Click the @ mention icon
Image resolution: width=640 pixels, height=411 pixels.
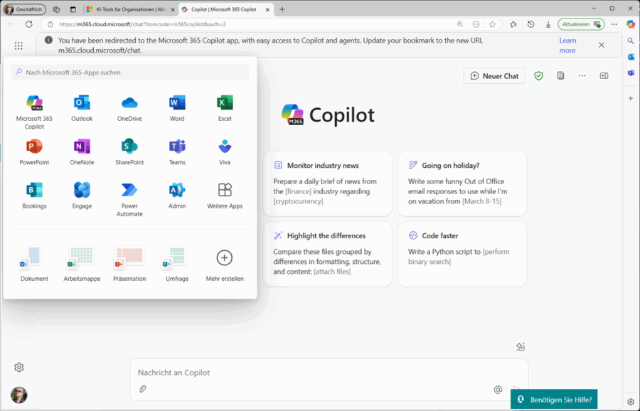coord(498,390)
